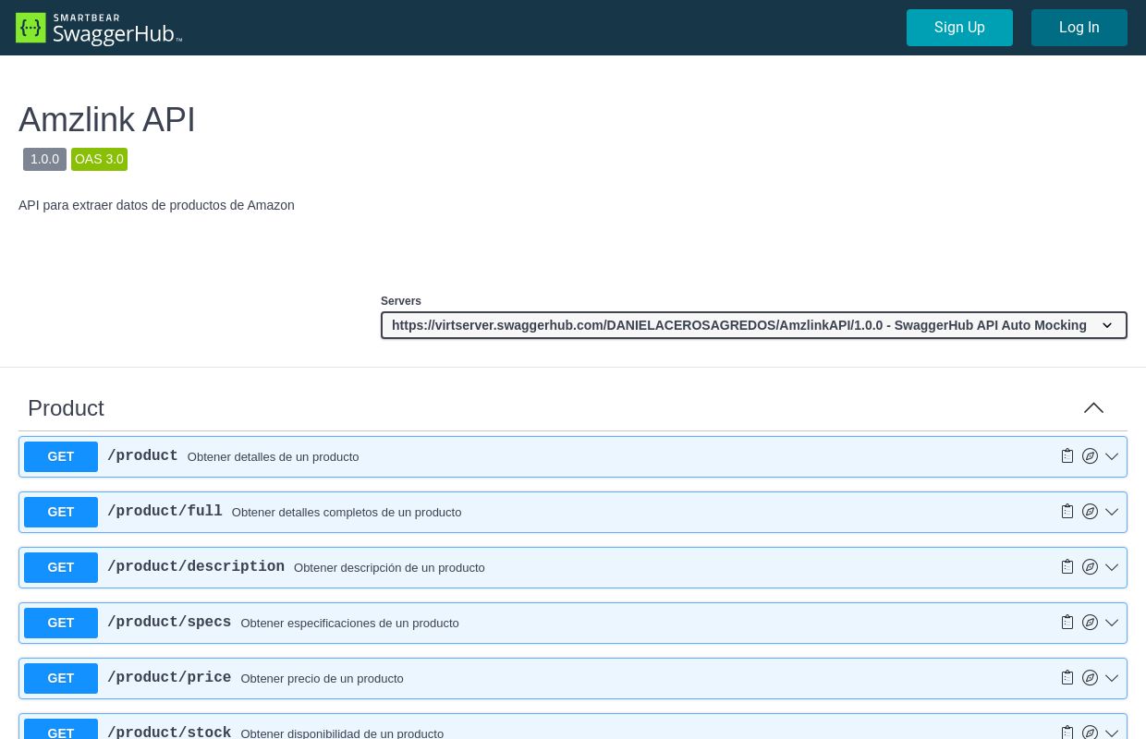Copy the /product/full endpoint path via clipboard icon
The height and width of the screenshot is (739, 1146).
(1067, 512)
